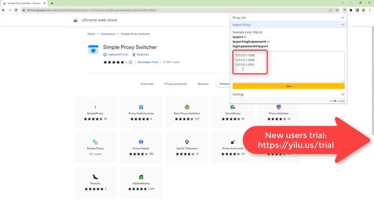Viewport: 374px width, 210px height.
Task: Click the browser forward arrow
Action: click(x=9, y=10)
